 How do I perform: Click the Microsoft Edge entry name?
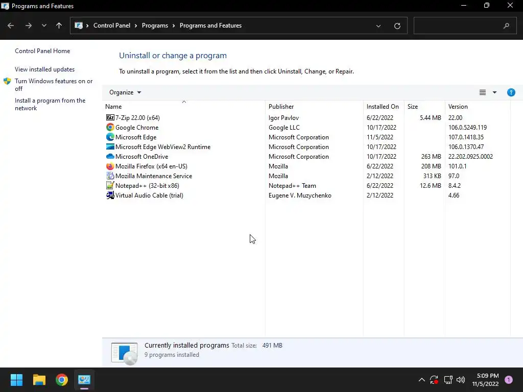click(x=136, y=137)
